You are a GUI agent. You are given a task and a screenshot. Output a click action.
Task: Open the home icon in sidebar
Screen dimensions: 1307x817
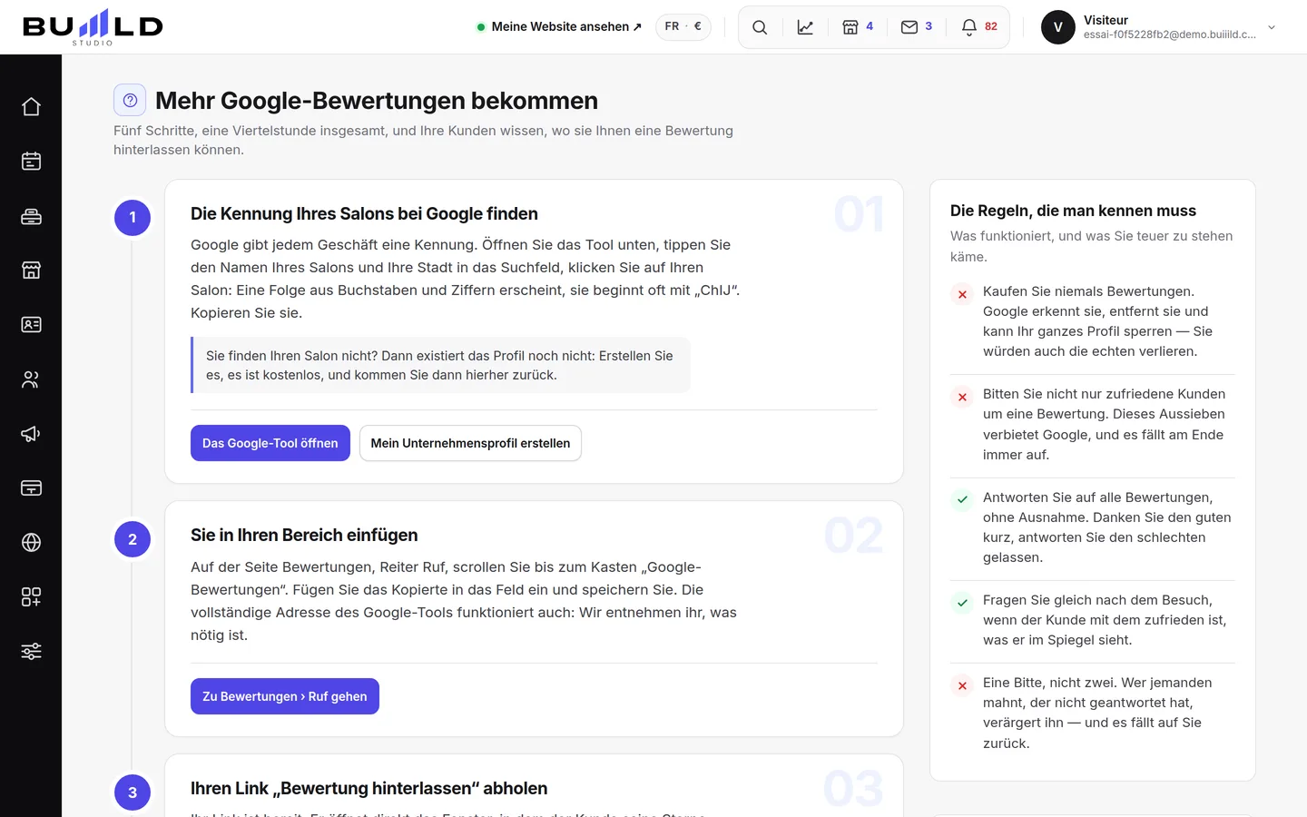pos(31,107)
